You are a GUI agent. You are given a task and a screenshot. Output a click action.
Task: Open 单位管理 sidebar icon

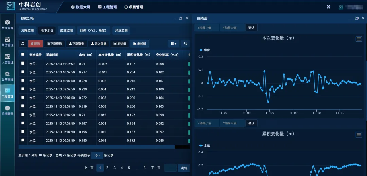7,41
